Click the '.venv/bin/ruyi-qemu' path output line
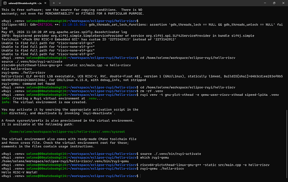This screenshot has height=182, width=288. click(65, 161)
